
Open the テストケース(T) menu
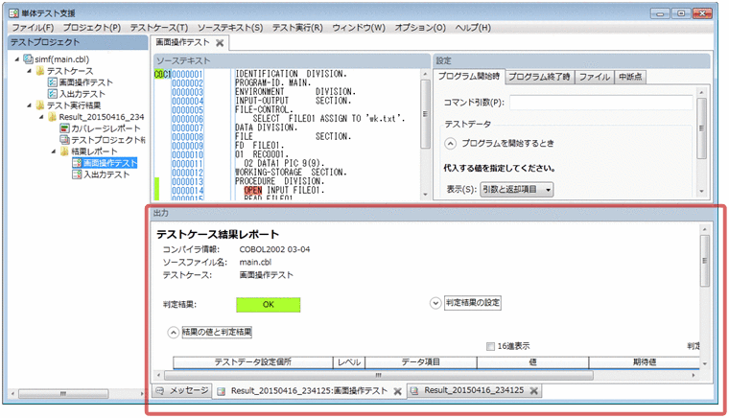tap(159, 28)
